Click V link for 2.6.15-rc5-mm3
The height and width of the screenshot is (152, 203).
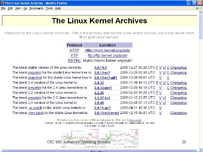pos(160,113)
